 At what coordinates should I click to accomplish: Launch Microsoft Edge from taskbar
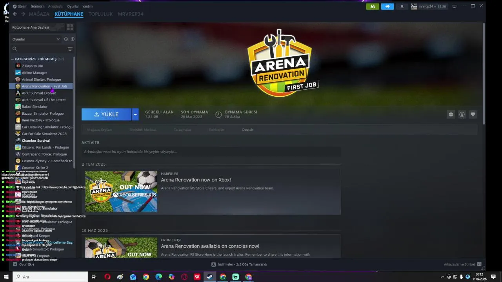point(158,277)
